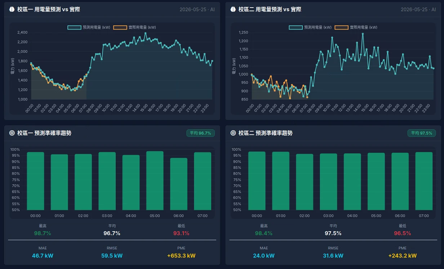Toggle 實際用電量 (kW) legend in 校區一 chart
The image size is (444, 269).
(134, 27)
